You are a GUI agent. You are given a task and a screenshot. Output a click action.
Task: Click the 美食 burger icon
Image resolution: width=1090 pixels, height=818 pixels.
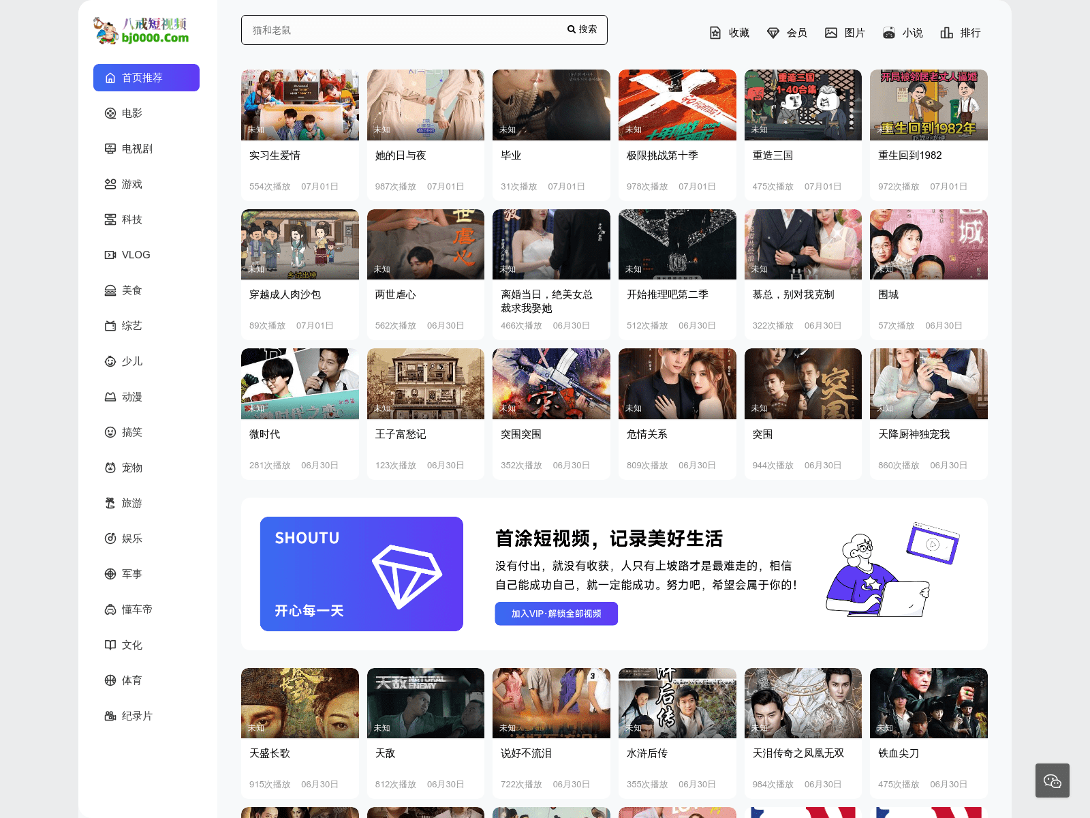click(110, 290)
